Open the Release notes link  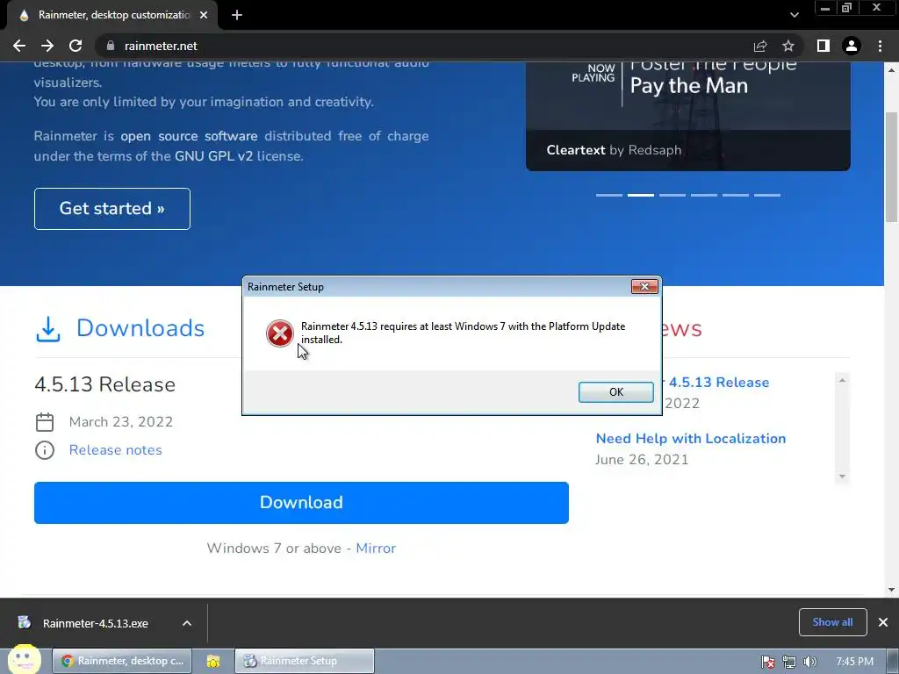(x=115, y=450)
